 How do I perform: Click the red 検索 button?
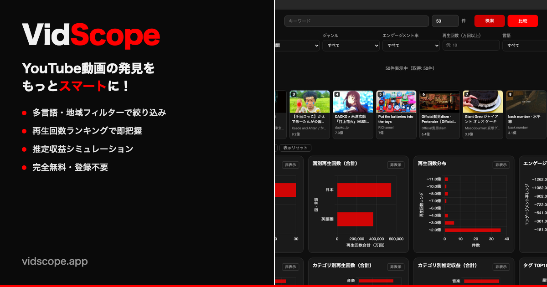pyautogui.click(x=490, y=21)
